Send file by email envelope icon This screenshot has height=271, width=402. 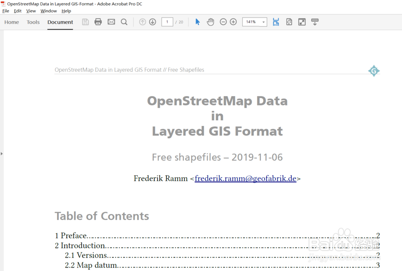coord(111,22)
